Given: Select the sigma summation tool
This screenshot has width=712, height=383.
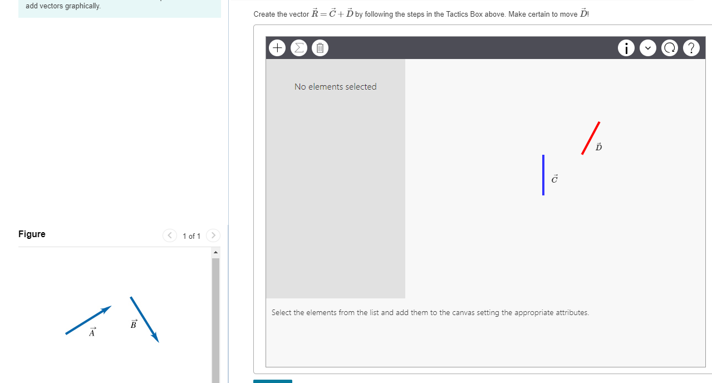Looking at the screenshot, I should [298, 48].
